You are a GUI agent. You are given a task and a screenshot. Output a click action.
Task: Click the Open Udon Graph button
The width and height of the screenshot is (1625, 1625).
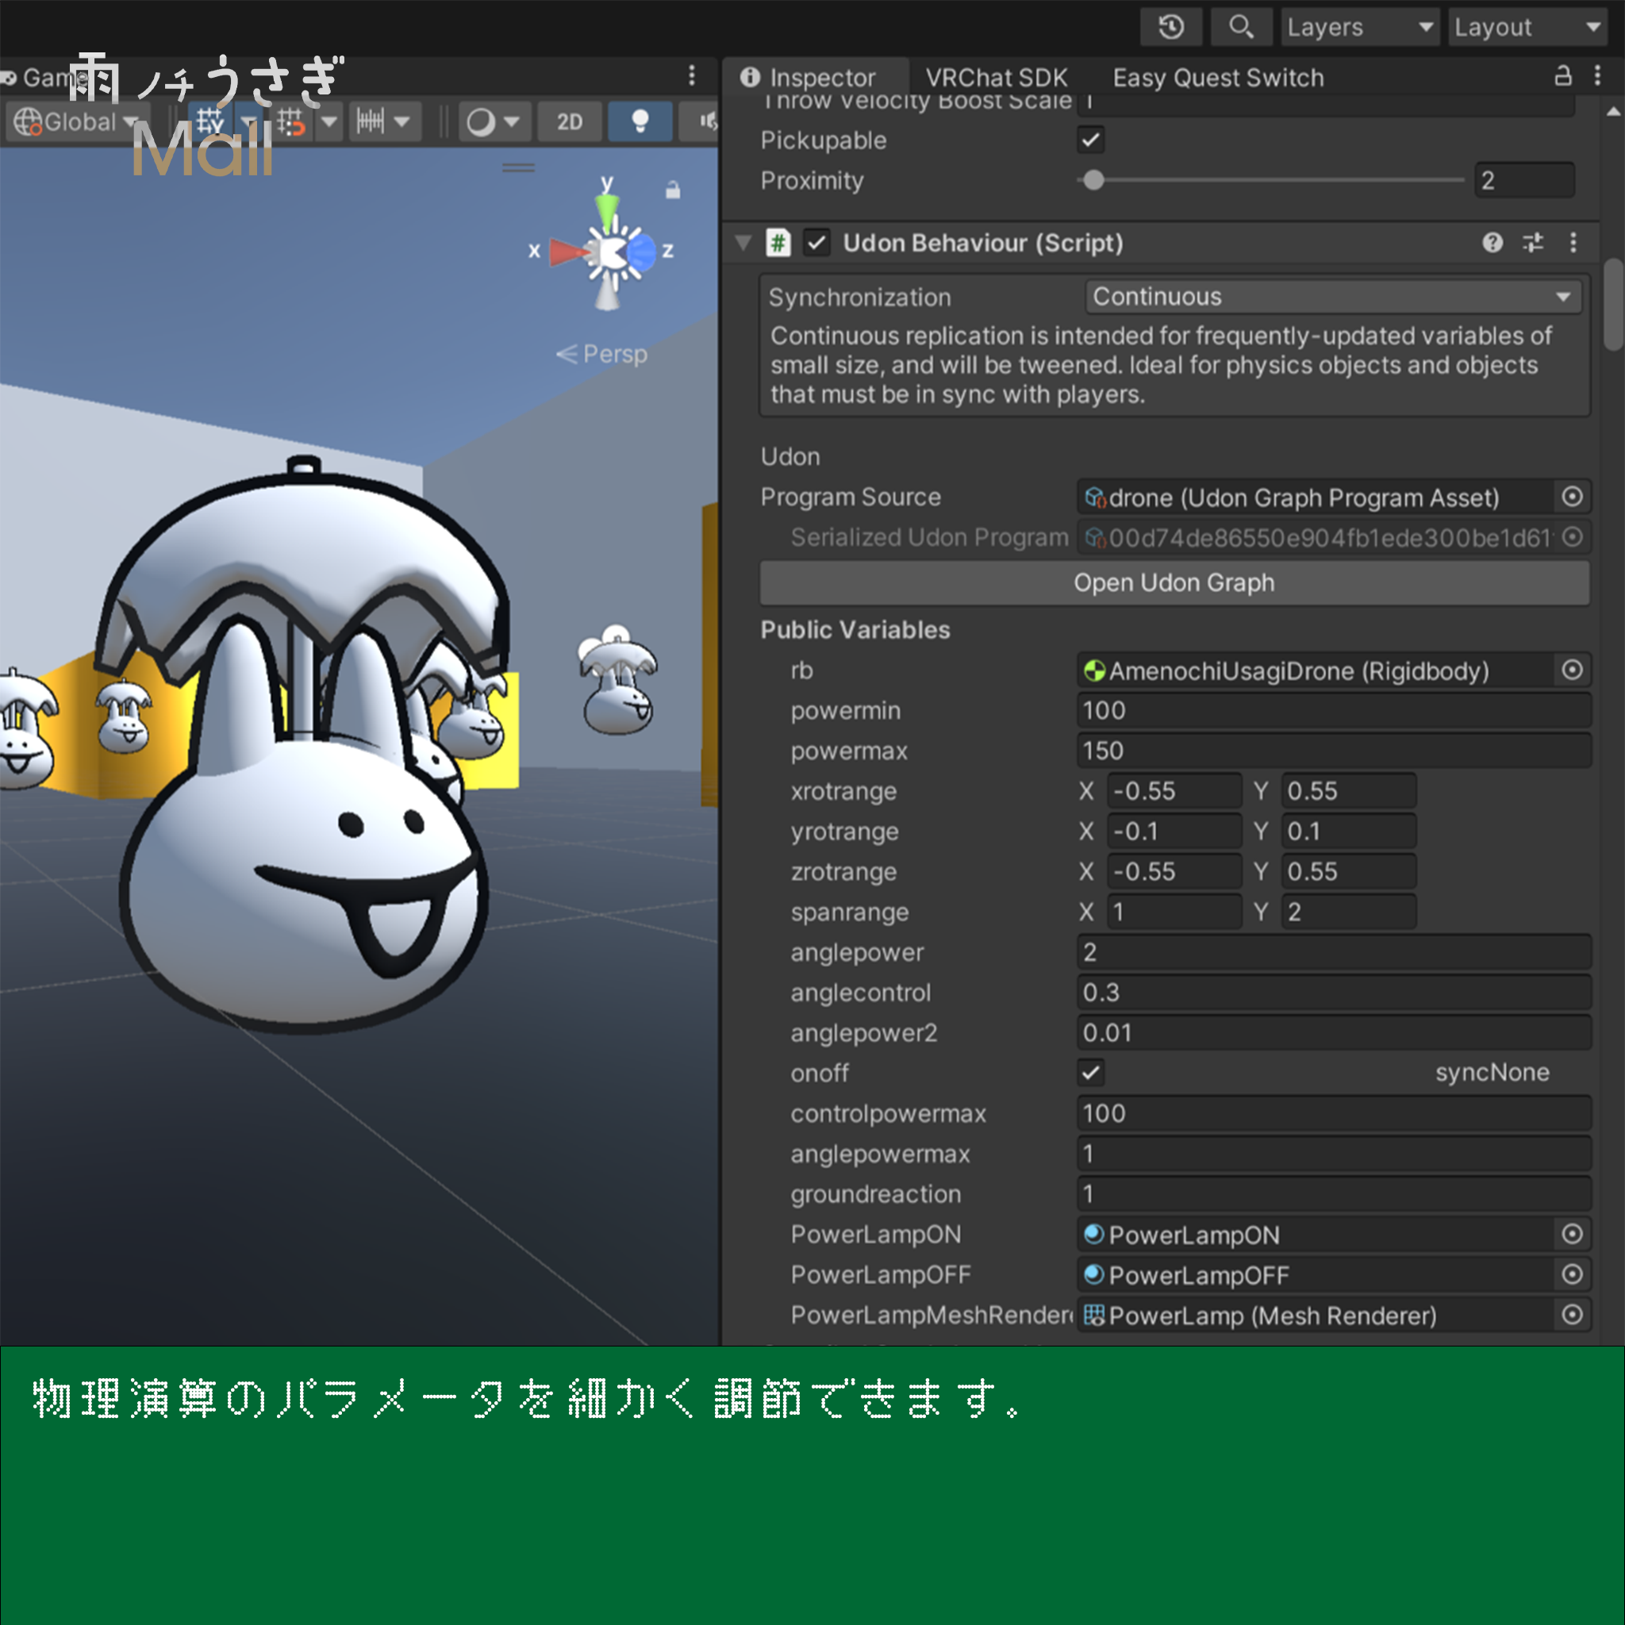(x=1174, y=583)
